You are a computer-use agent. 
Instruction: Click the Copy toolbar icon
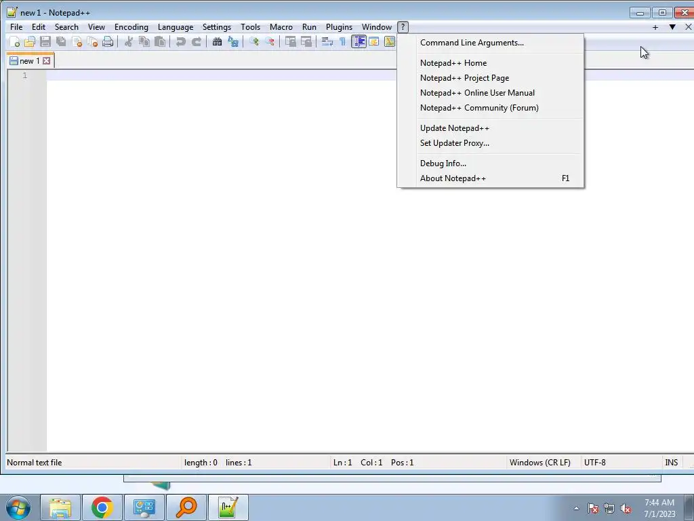(144, 41)
